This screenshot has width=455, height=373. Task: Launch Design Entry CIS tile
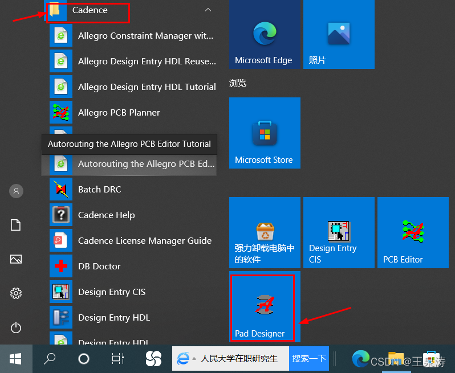tap(339, 232)
